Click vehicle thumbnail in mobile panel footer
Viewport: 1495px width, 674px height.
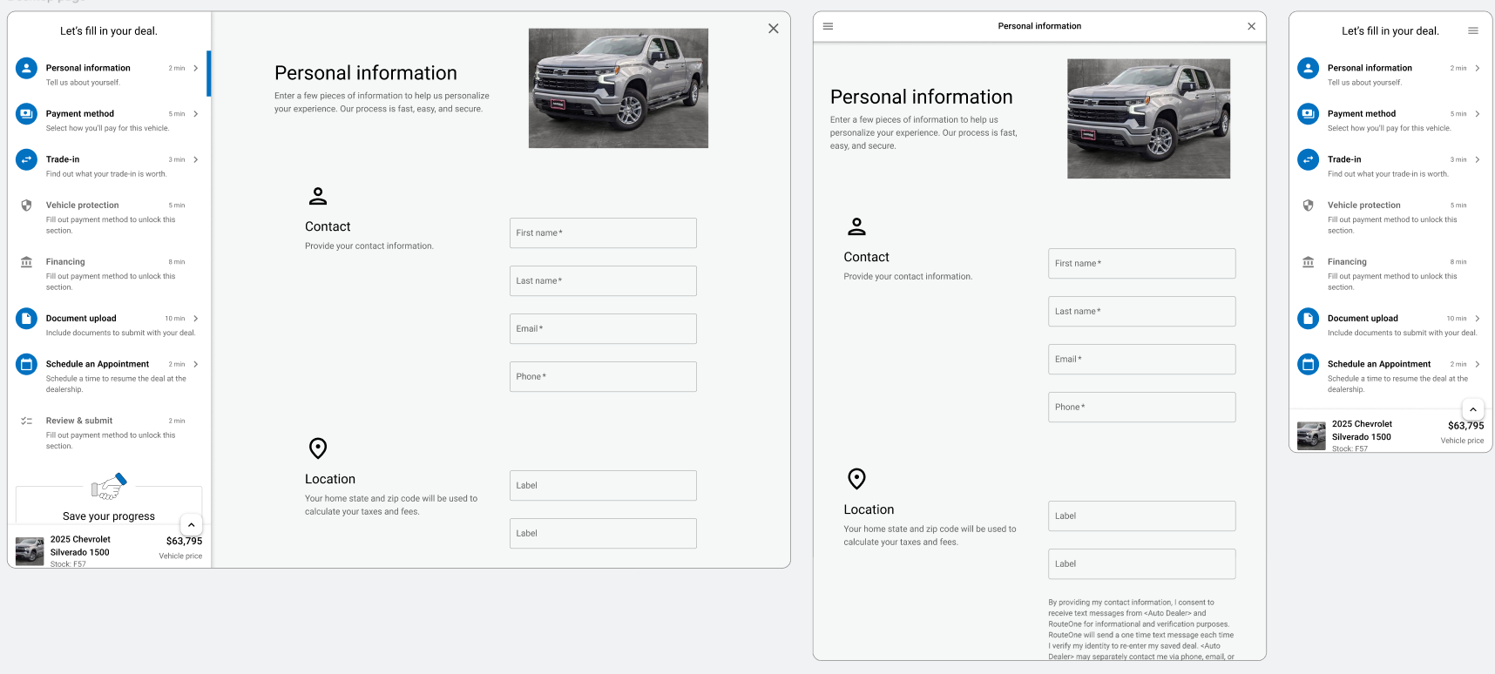1311,435
